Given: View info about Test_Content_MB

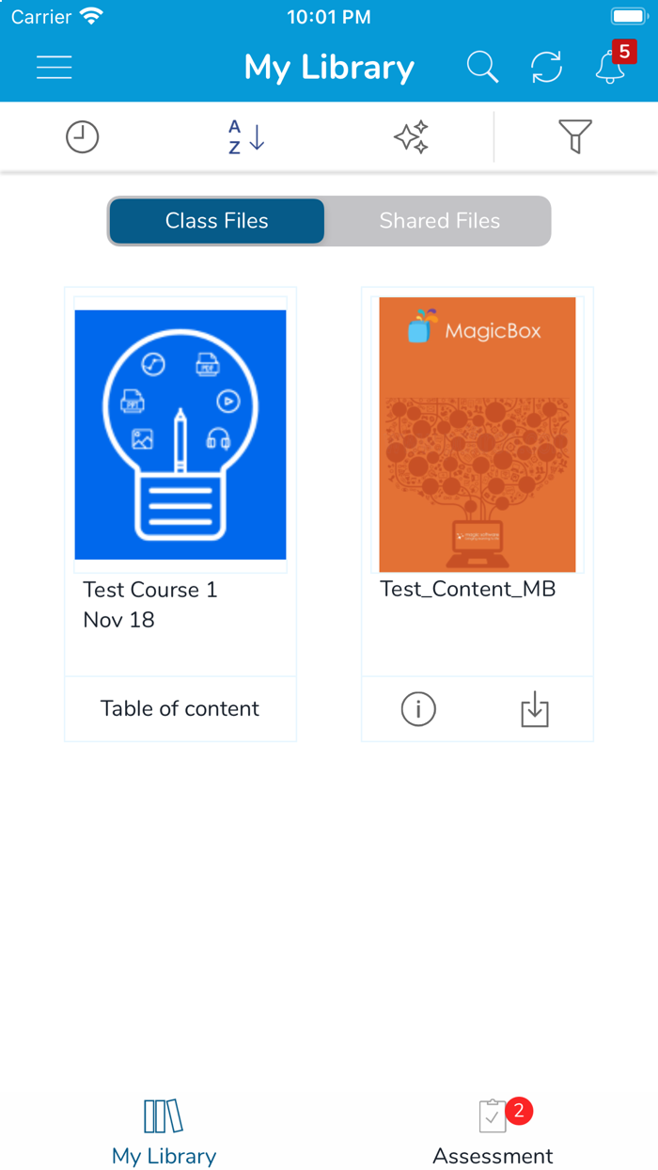Looking at the screenshot, I should pos(418,709).
